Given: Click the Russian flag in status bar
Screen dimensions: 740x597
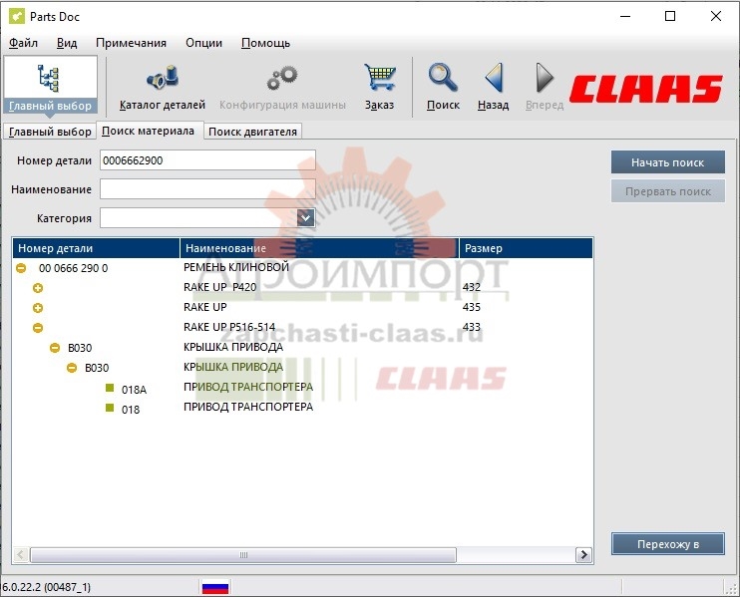Looking at the screenshot, I should click(215, 587).
